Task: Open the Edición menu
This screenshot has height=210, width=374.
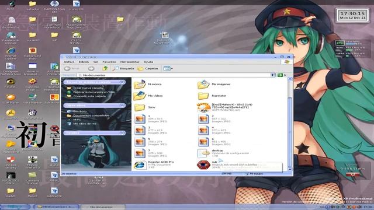Action: (84, 62)
